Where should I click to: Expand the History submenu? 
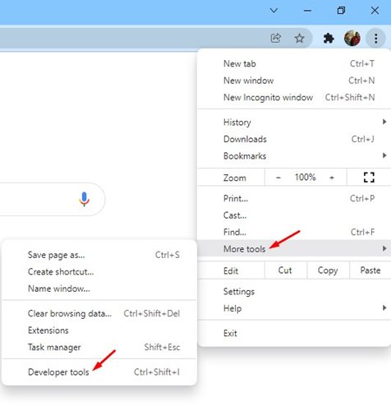[x=293, y=122]
